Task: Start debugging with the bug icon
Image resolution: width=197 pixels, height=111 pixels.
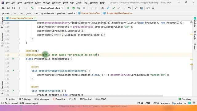Action: (74, 8)
